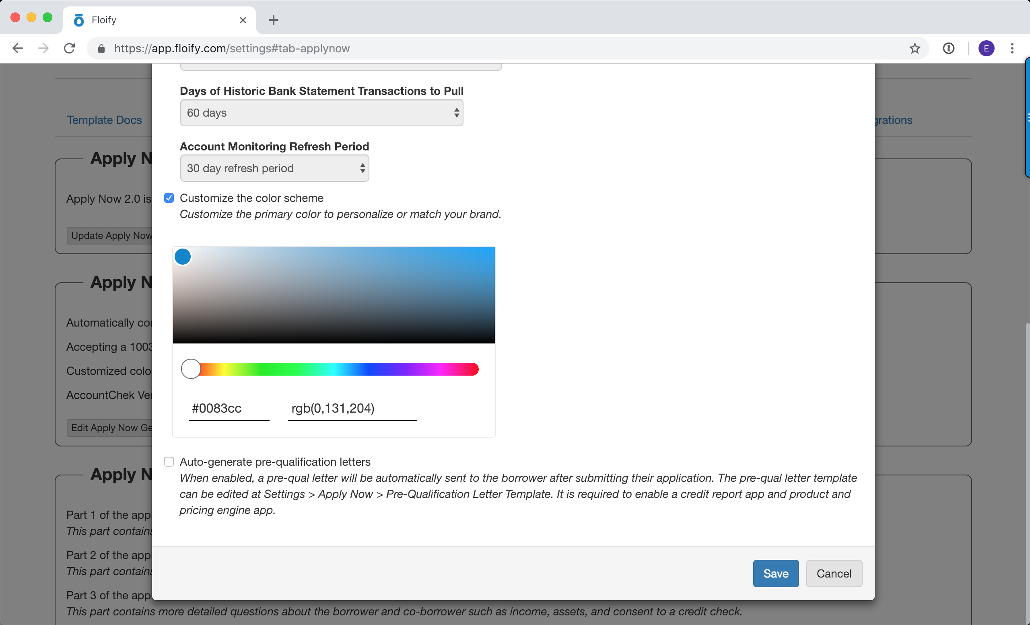Save the Apply Now settings
Viewport: 1030px width, 625px height.
point(775,573)
